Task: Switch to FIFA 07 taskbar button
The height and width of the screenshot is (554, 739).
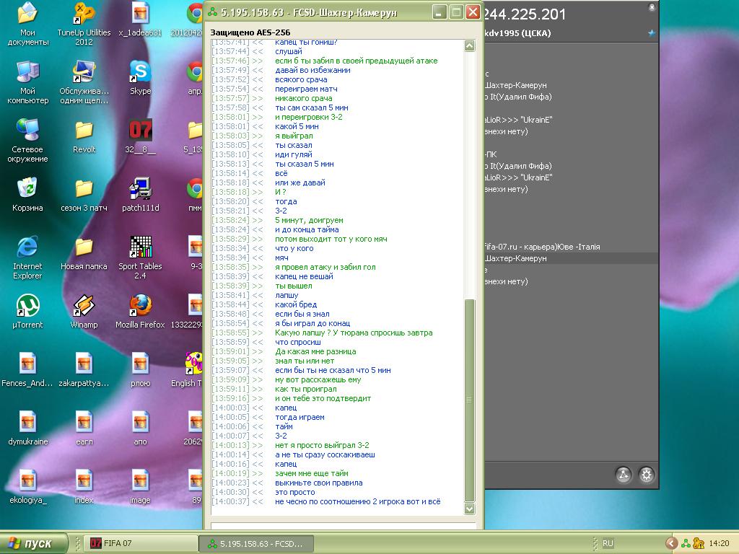Action: [x=140, y=543]
